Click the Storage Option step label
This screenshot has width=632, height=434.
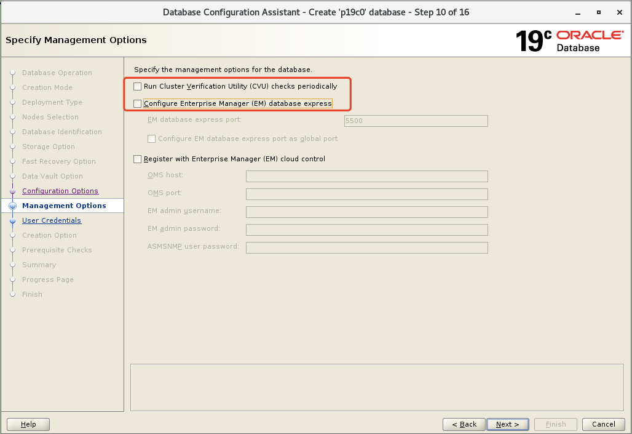coord(49,147)
